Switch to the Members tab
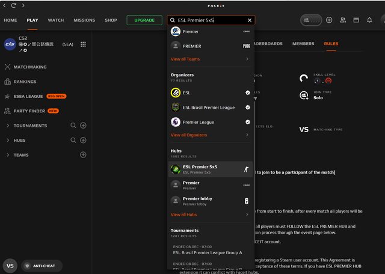Viewport: 385px width, 274px height. 303,44
